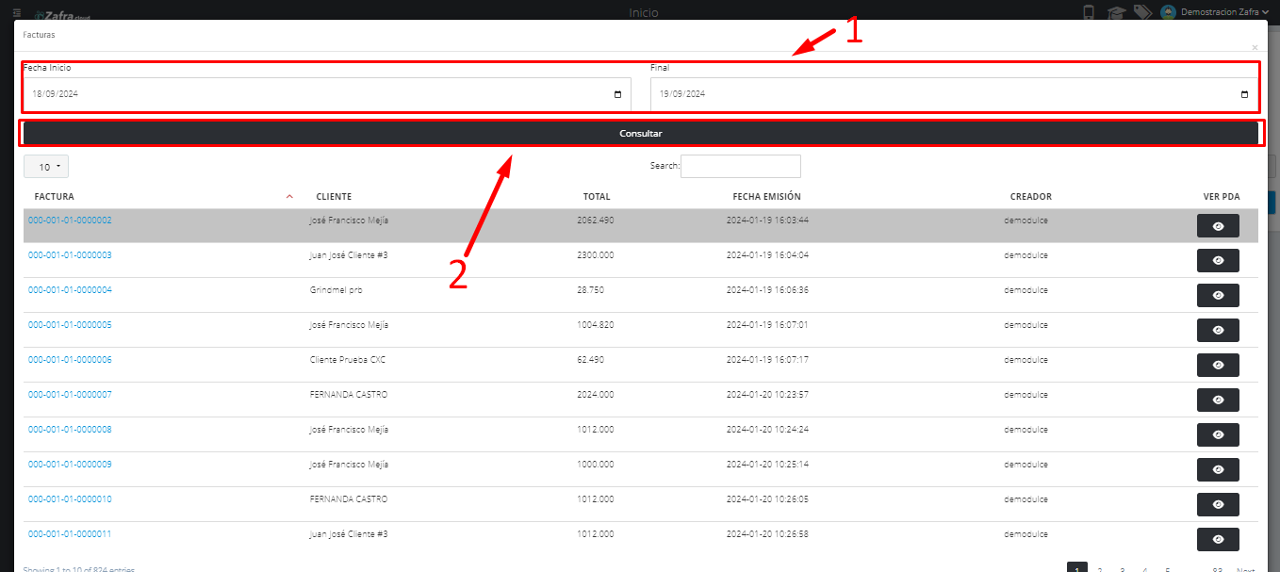Open calendar picker for Fecha Inicio
Screen dimensions: 1280x572
(617, 94)
